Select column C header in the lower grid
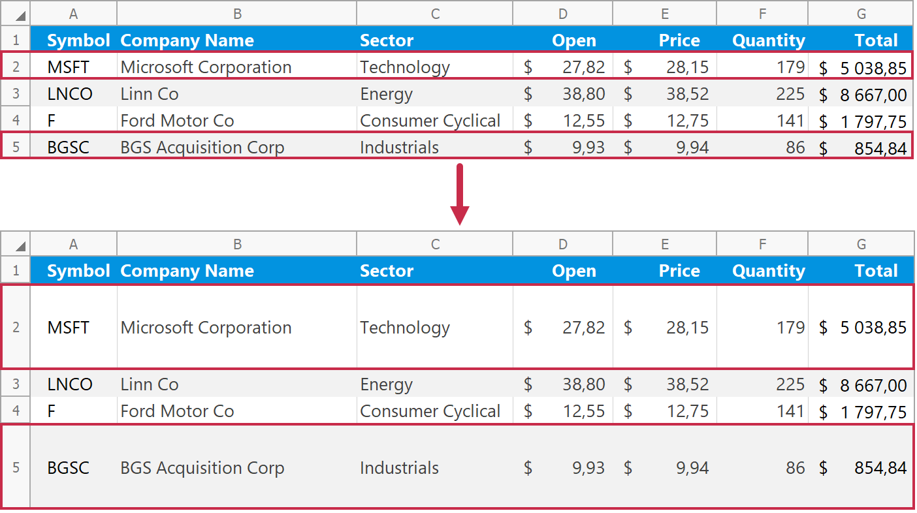This screenshot has width=917, height=513. coord(435,244)
